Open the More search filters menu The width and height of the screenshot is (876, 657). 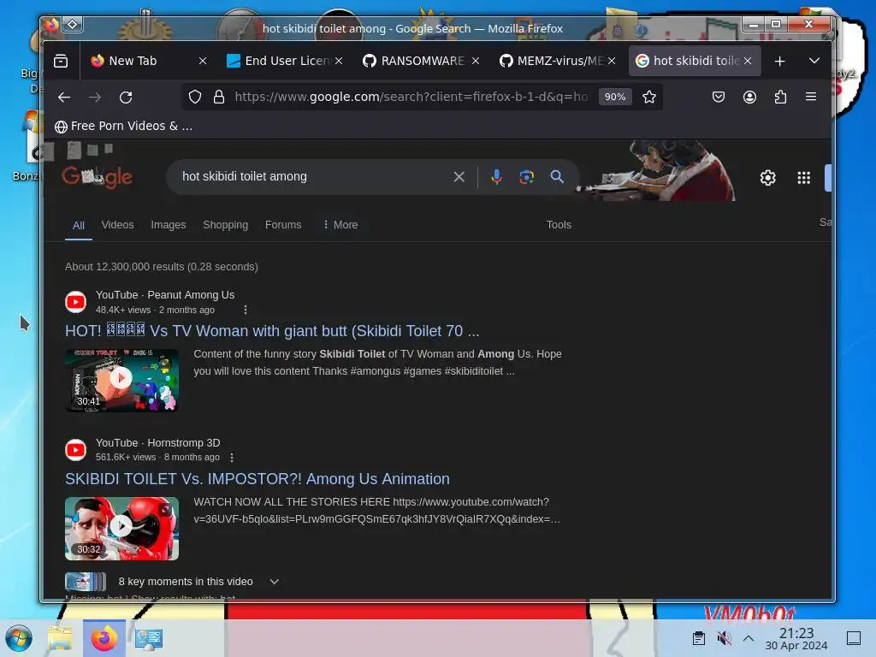[x=340, y=225]
